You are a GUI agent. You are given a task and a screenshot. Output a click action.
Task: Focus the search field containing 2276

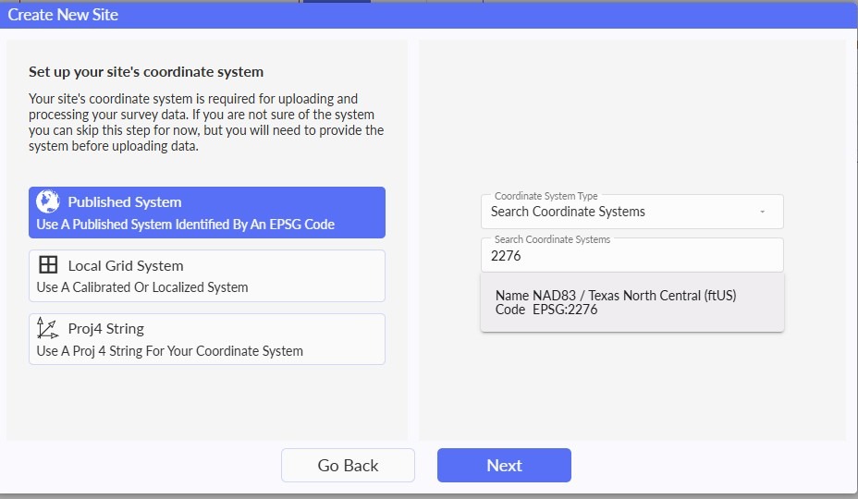click(632, 255)
